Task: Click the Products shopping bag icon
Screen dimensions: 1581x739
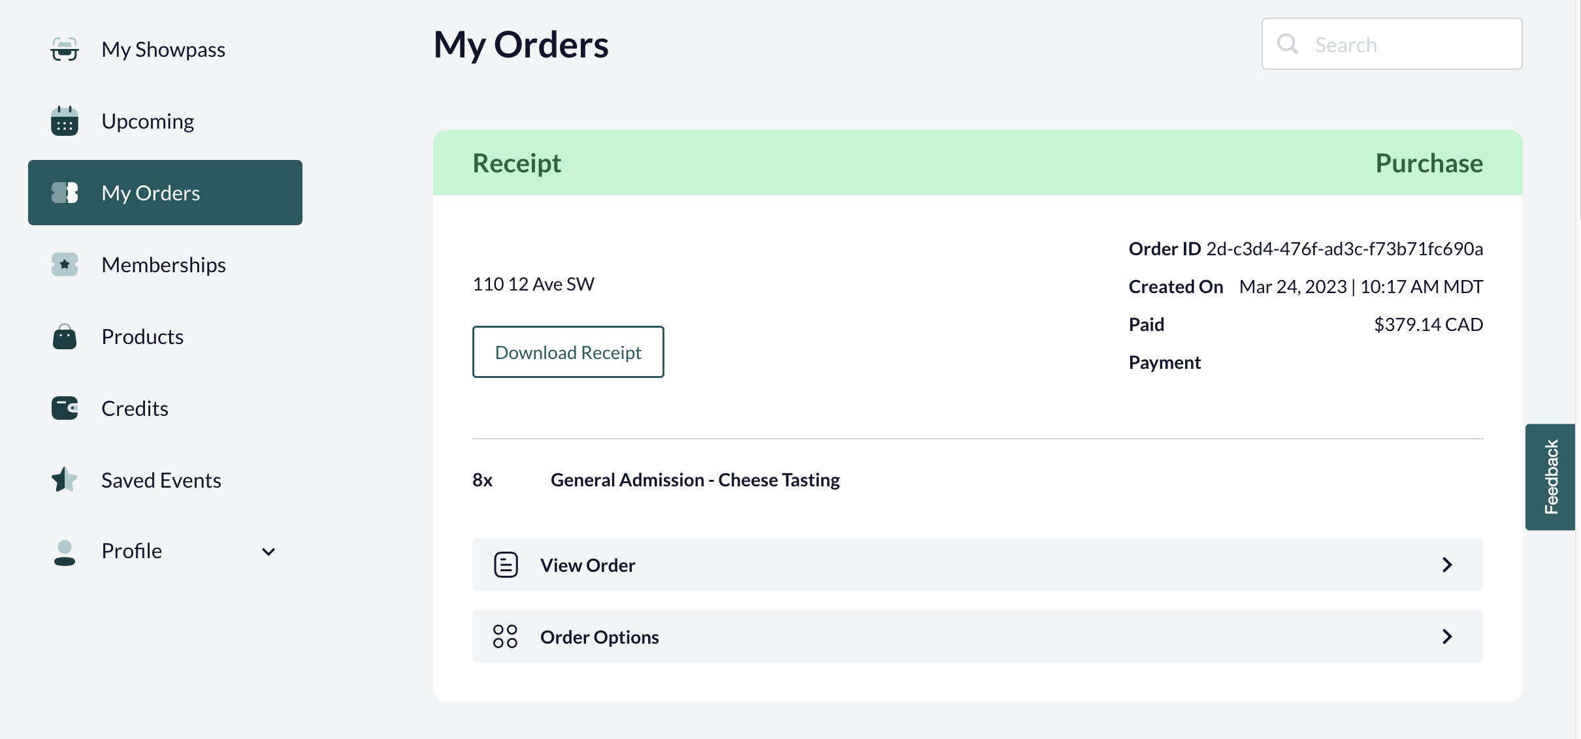Action: (65, 336)
